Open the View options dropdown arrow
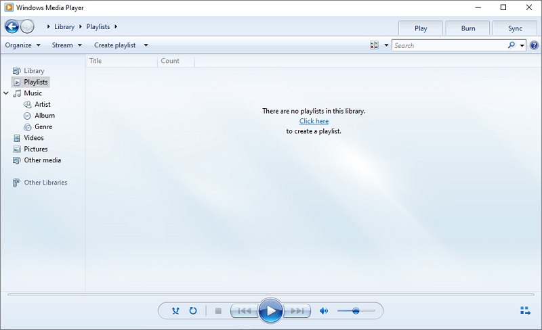 (386, 45)
